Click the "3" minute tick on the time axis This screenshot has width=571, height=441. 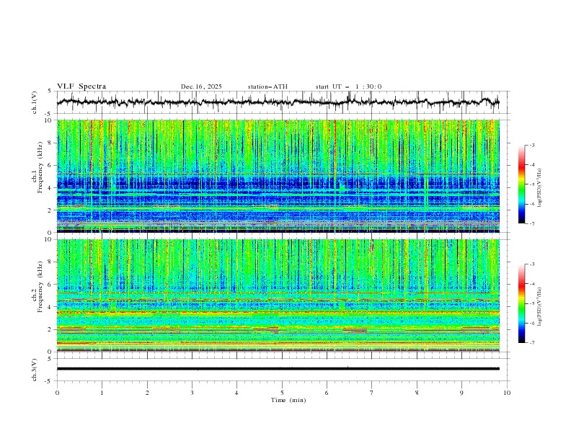click(x=192, y=393)
